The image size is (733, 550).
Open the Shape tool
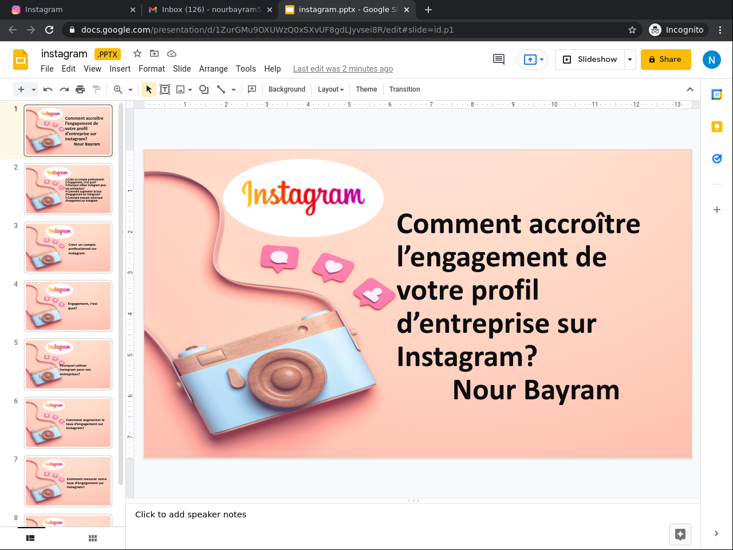pos(204,89)
